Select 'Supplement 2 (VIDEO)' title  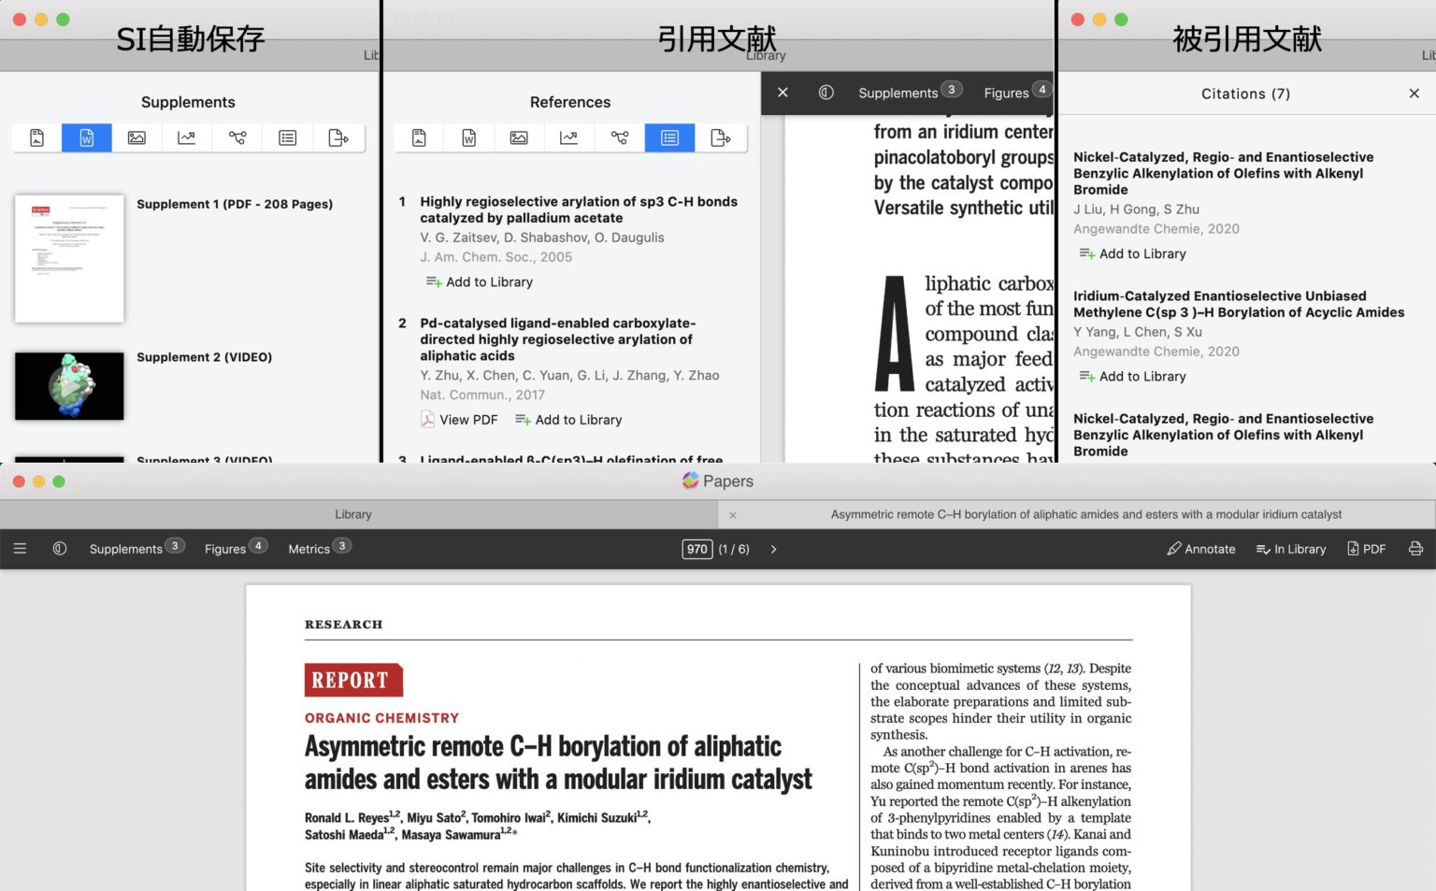click(205, 357)
